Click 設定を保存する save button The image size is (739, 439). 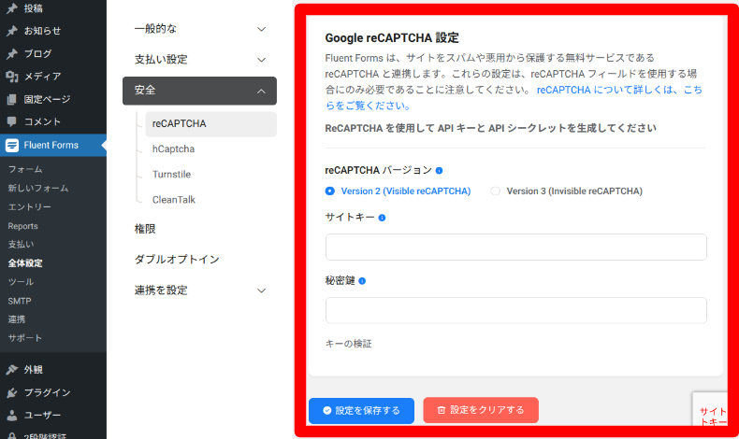click(x=361, y=411)
